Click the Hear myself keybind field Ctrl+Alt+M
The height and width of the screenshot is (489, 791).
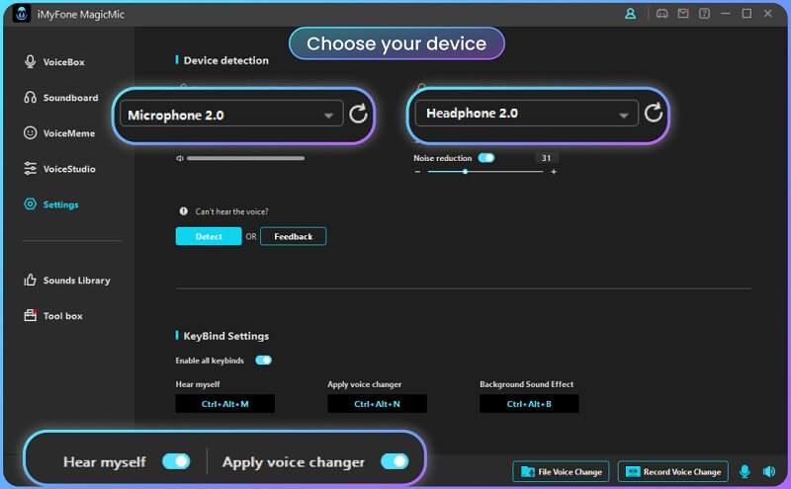(x=225, y=404)
